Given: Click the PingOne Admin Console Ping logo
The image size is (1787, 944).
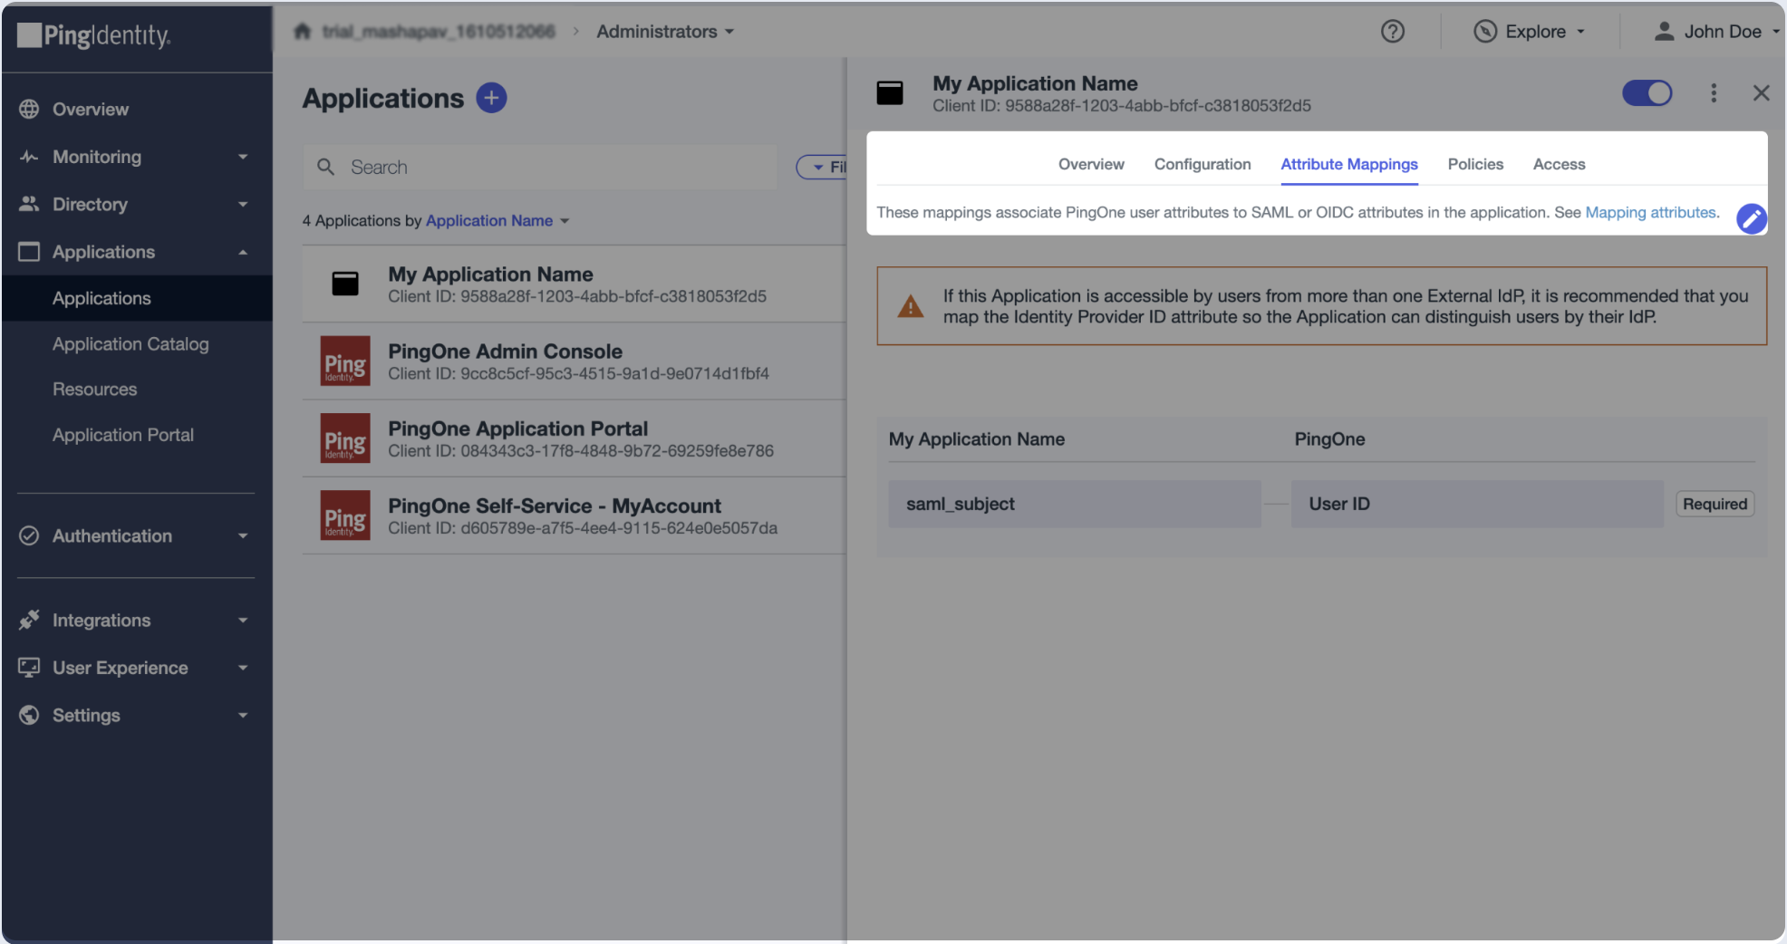Looking at the screenshot, I should pyautogui.click(x=345, y=361).
